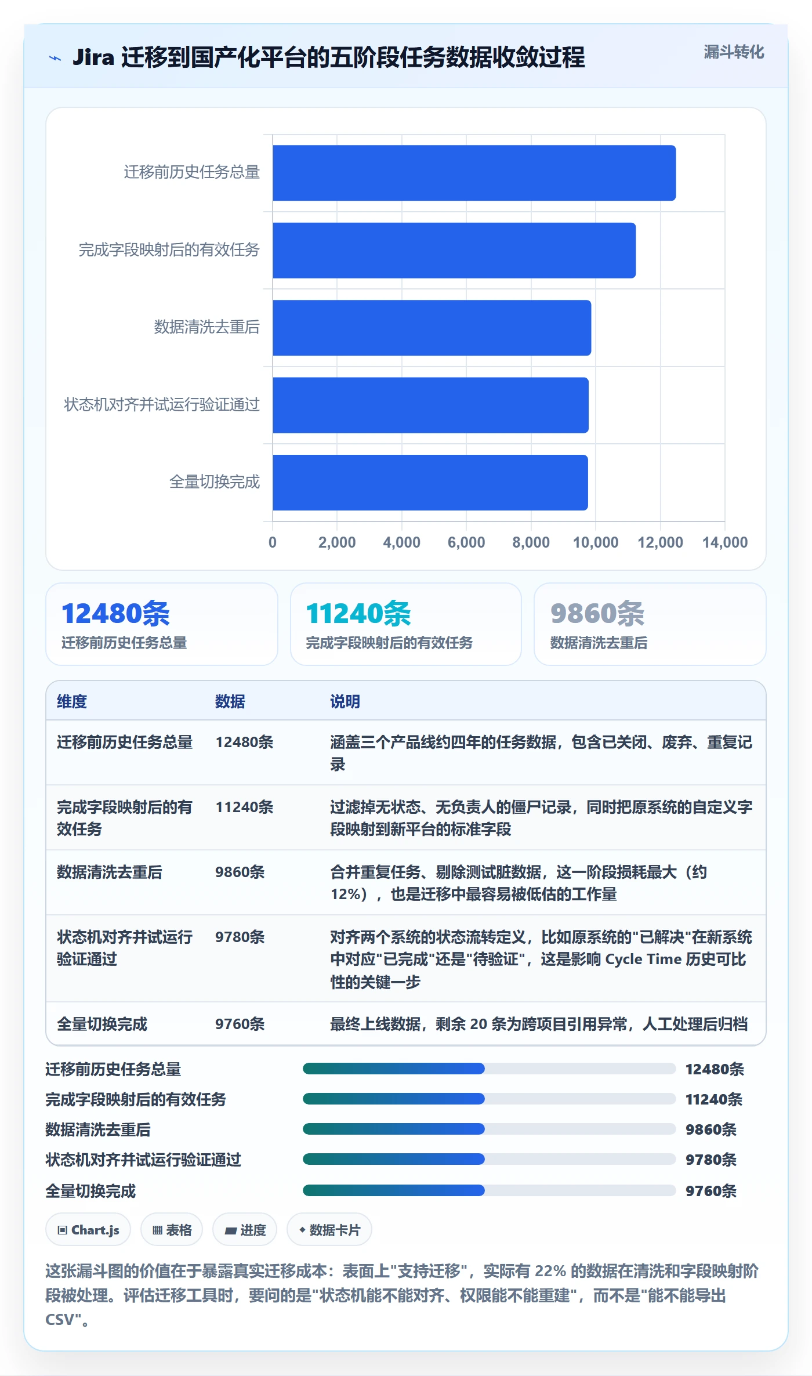The width and height of the screenshot is (812, 1376).
Task: Select the 11240条 table cell
Action: pos(244,807)
